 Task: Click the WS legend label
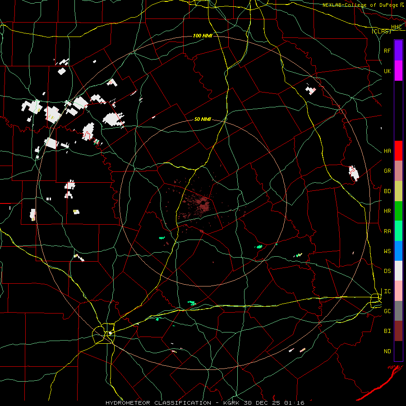[388, 251]
